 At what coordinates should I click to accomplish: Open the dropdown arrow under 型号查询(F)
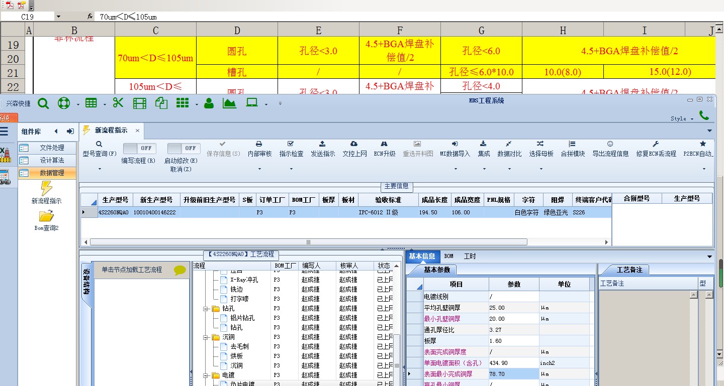100,169
